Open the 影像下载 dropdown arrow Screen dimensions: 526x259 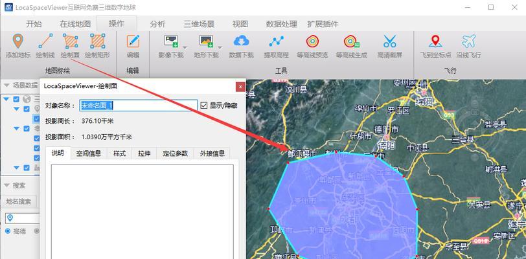click(185, 47)
